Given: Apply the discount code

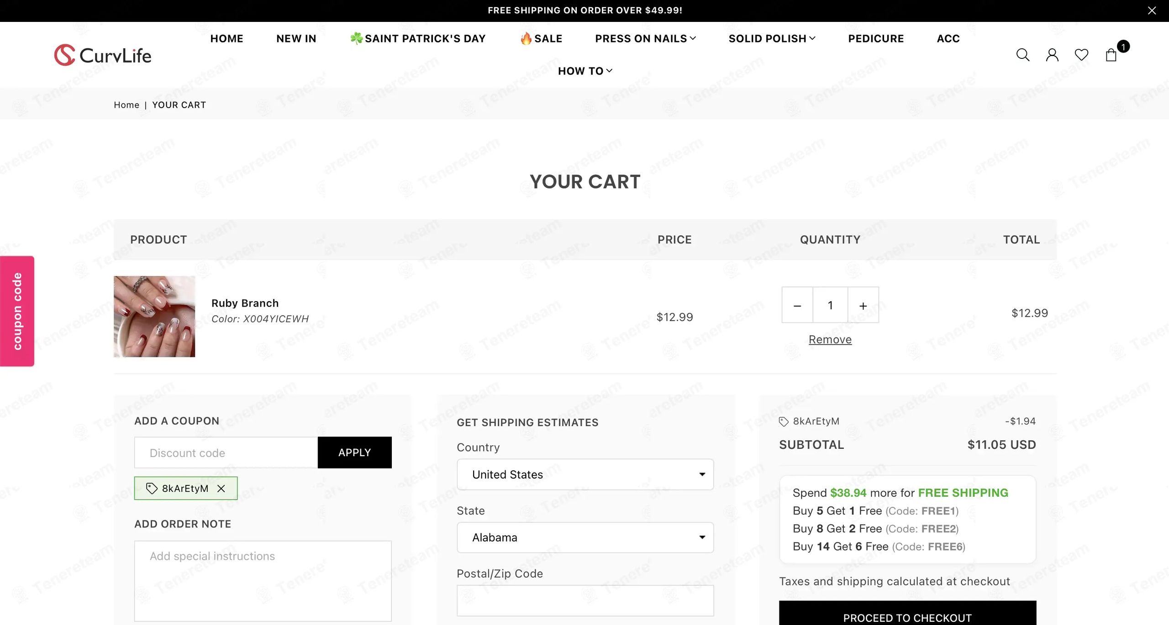Looking at the screenshot, I should click(x=355, y=453).
